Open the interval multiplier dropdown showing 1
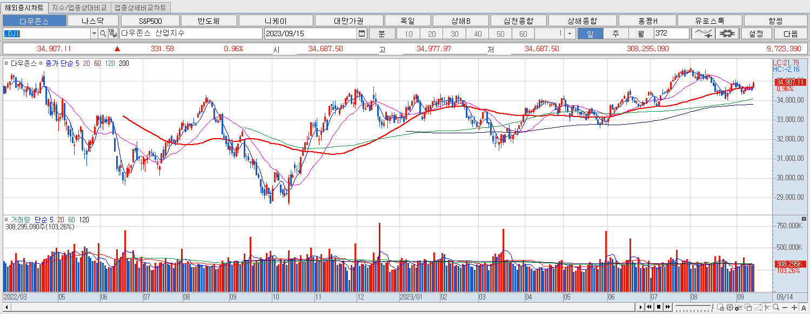810x314 pixels. (x=569, y=33)
